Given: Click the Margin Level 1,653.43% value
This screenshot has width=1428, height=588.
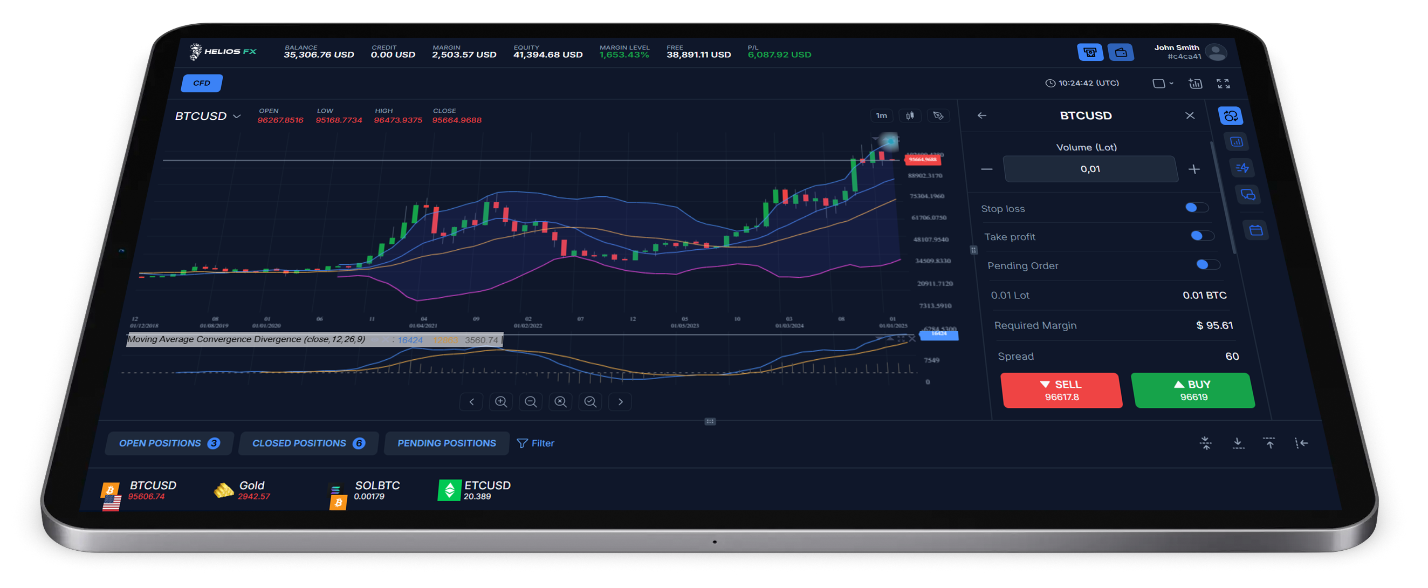Looking at the screenshot, I should tap(623, 54).
